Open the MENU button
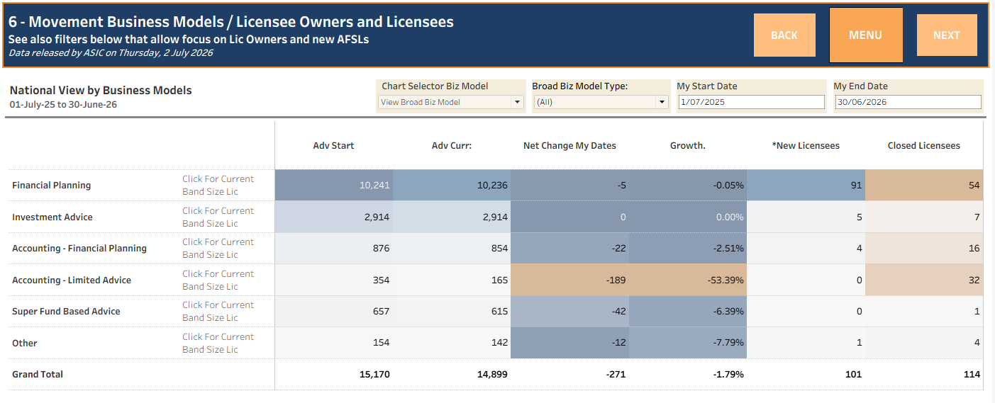Screen dimensions: 995x403 (x=865, y=35)
